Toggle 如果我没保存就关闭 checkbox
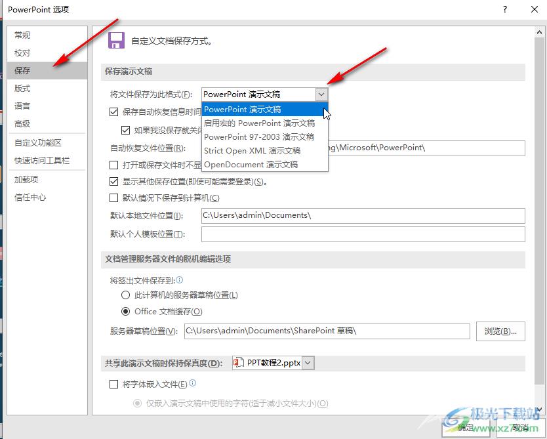This screenshot has width=547, height=439. [125, 131]
